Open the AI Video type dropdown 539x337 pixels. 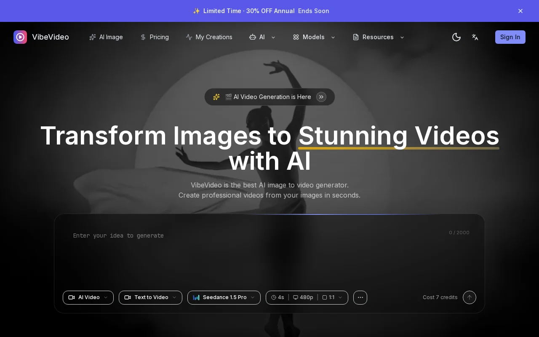click(88, 297)
